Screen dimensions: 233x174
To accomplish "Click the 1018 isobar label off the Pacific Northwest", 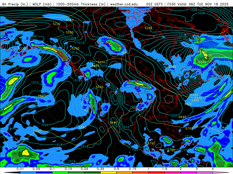I will pyautogui.click(x=77, y=81).
